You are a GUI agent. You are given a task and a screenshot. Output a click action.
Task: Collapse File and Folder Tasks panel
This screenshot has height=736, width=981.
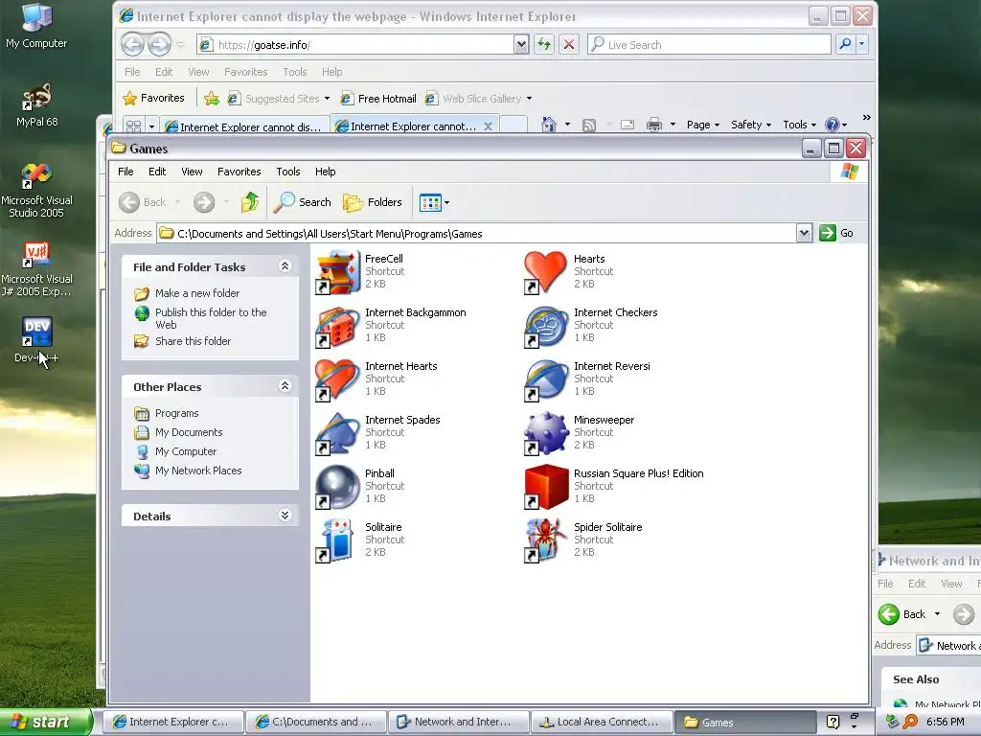(285, 266)
